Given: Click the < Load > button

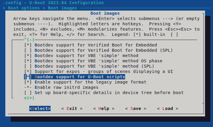Looking at the screenshot, I should [168, 108].
